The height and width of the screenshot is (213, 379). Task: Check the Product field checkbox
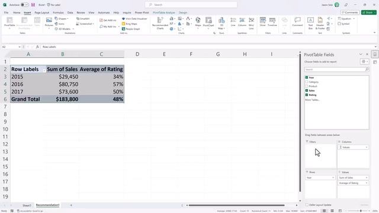[307, 86]
